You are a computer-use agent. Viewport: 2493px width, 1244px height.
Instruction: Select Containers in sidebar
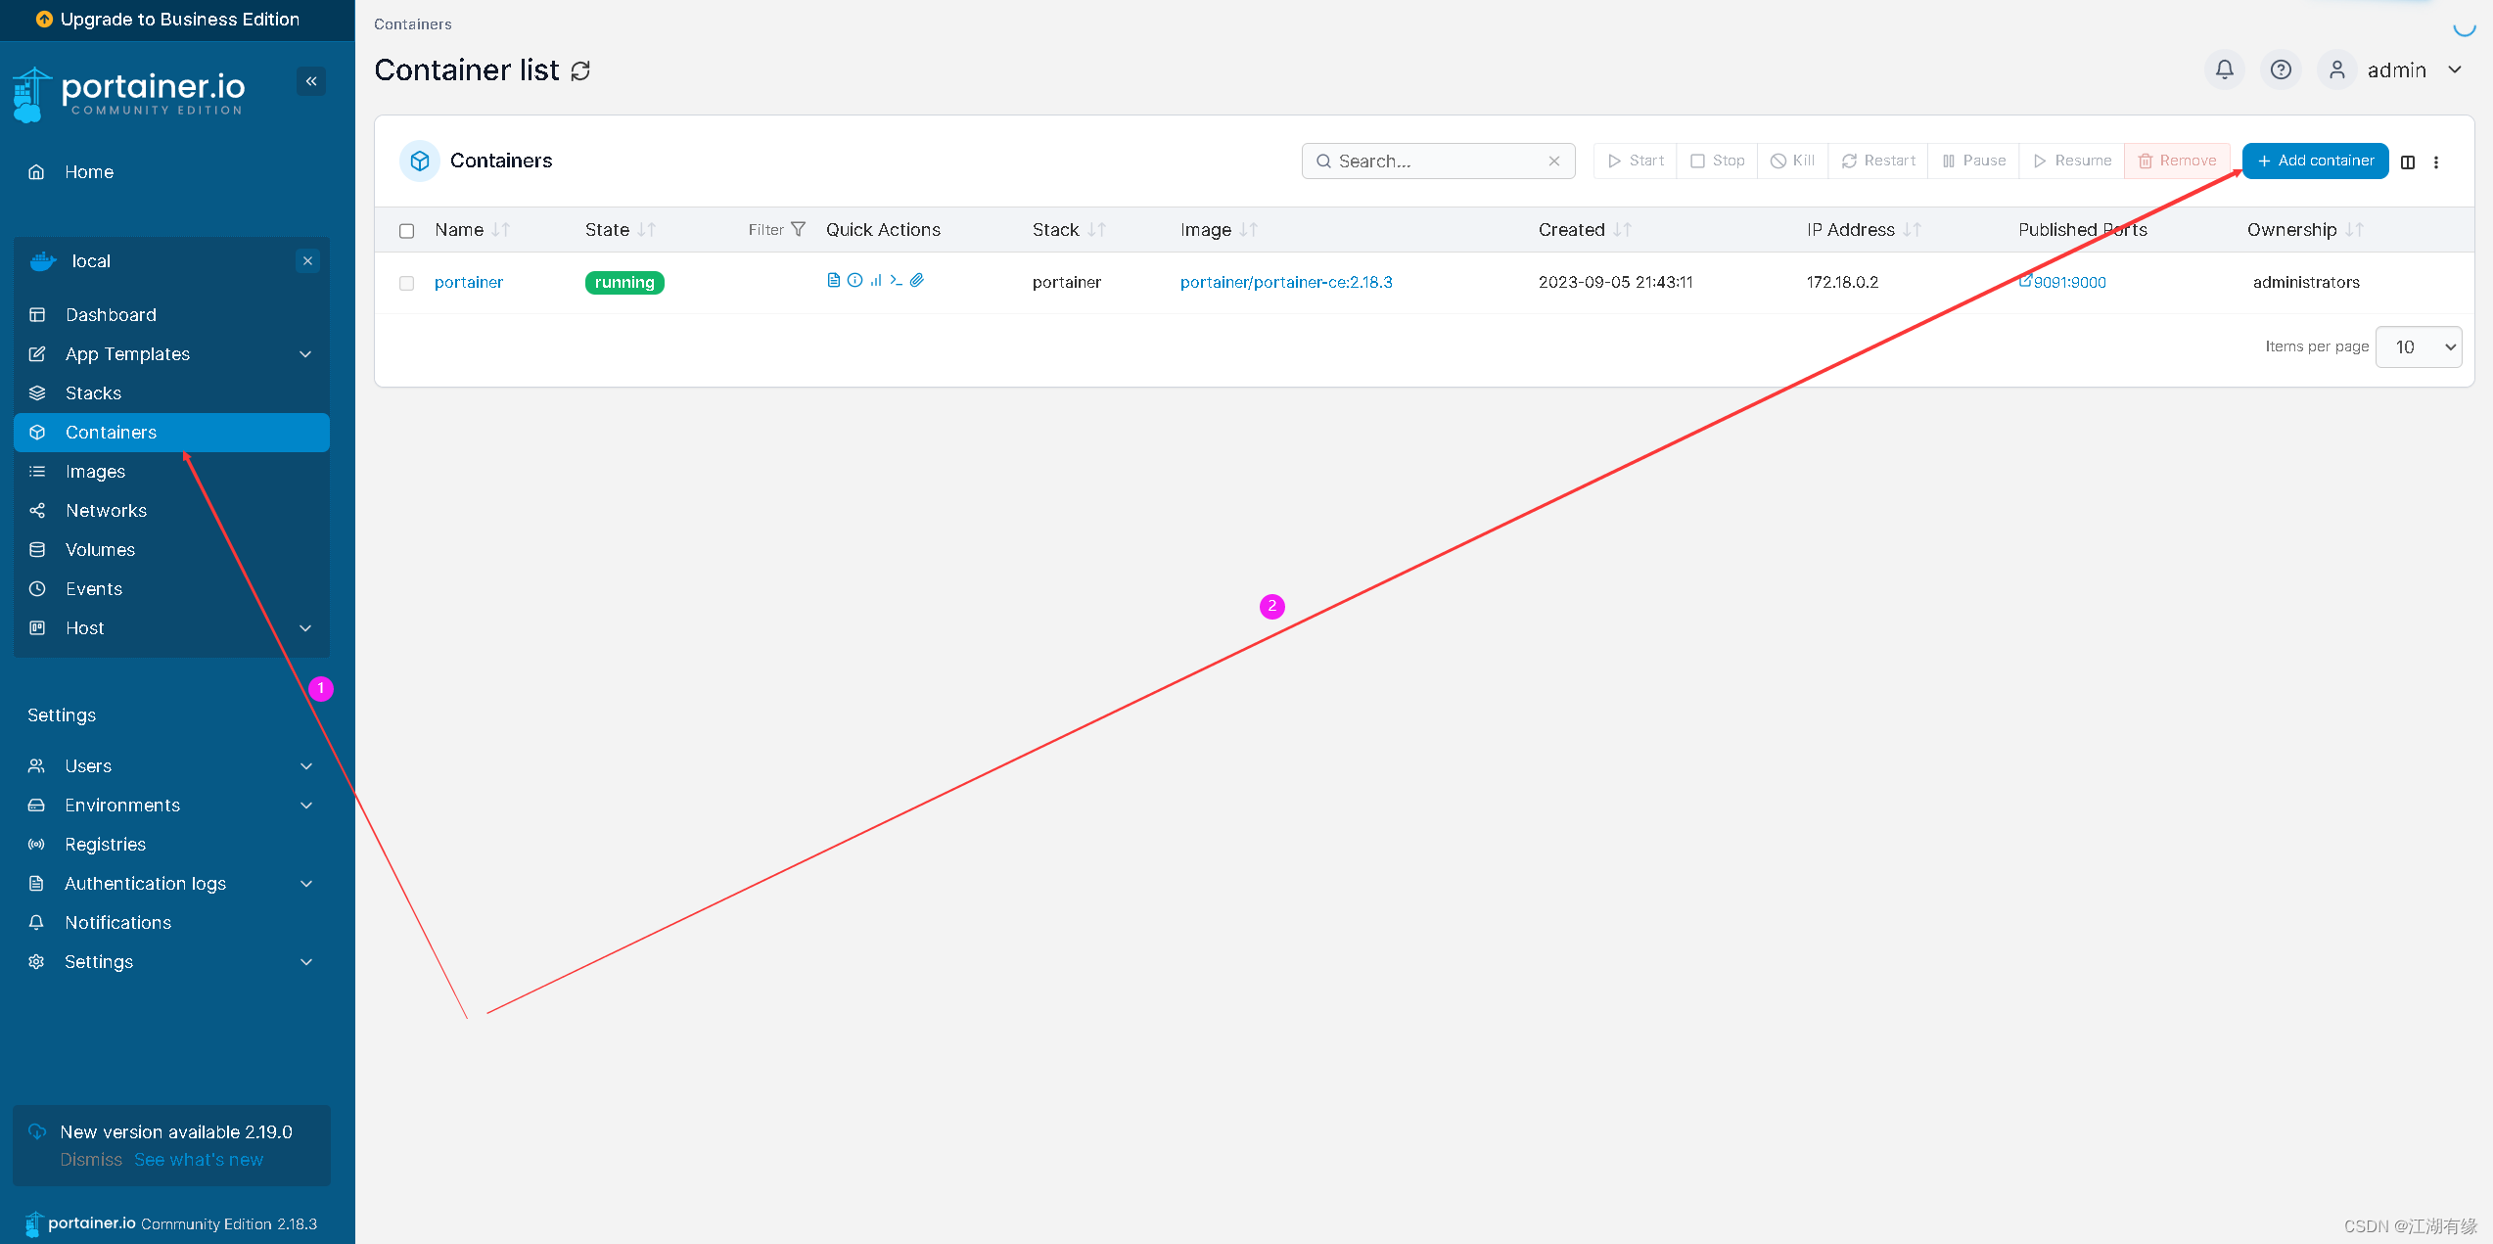pyautogui.click(x=171, y=433)
